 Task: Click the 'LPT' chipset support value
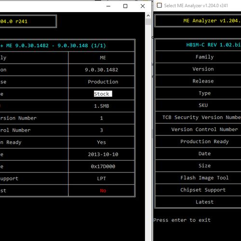(x=101, y=178)
